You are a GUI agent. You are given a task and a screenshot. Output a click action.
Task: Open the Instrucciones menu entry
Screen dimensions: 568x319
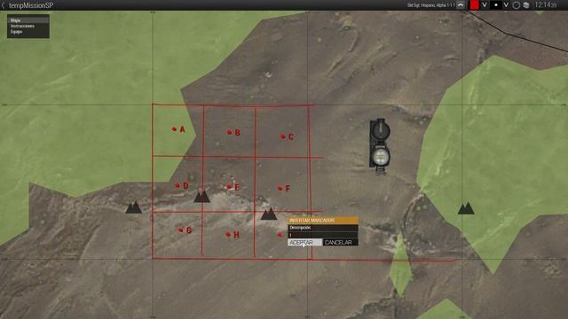(28, 26)
